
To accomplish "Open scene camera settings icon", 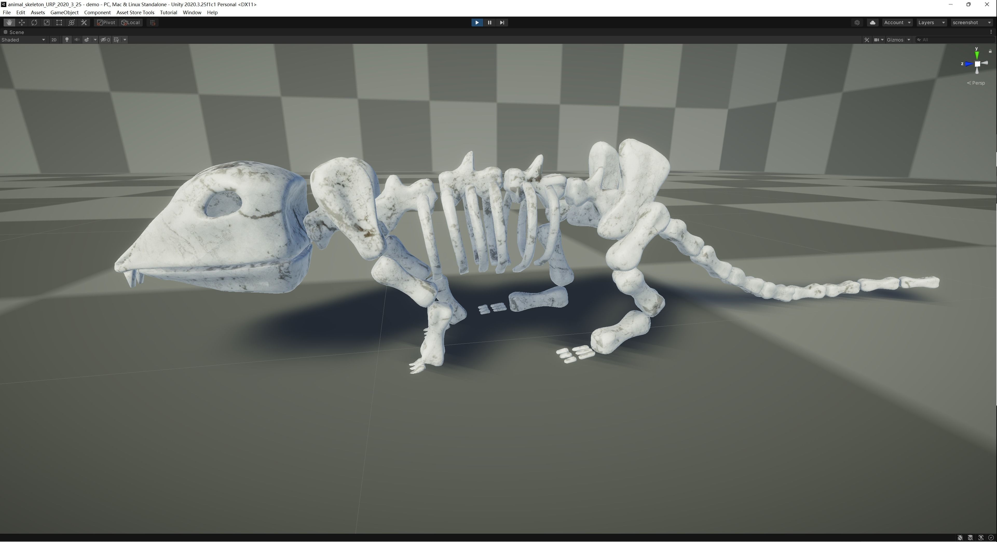I will point(876,39).
